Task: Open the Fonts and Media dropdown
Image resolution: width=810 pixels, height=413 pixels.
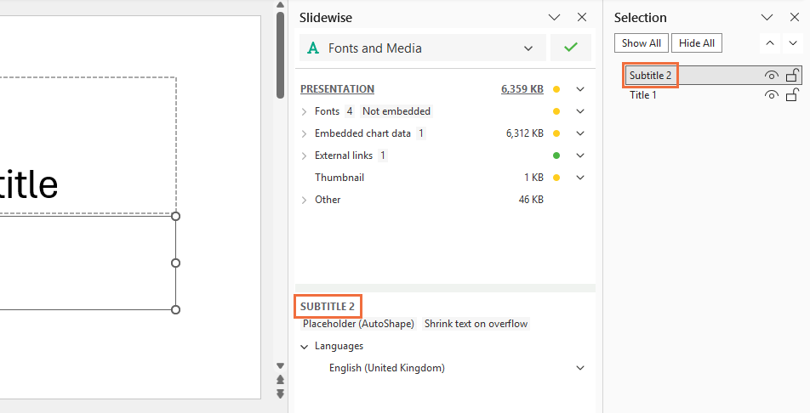Action: pos(528,48)
